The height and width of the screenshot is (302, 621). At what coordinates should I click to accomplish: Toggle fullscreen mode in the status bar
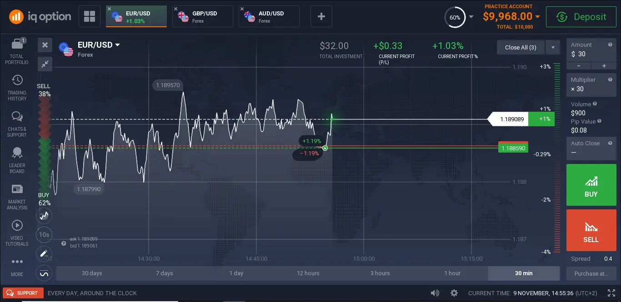pyautogui.click(x=611, y=293)
